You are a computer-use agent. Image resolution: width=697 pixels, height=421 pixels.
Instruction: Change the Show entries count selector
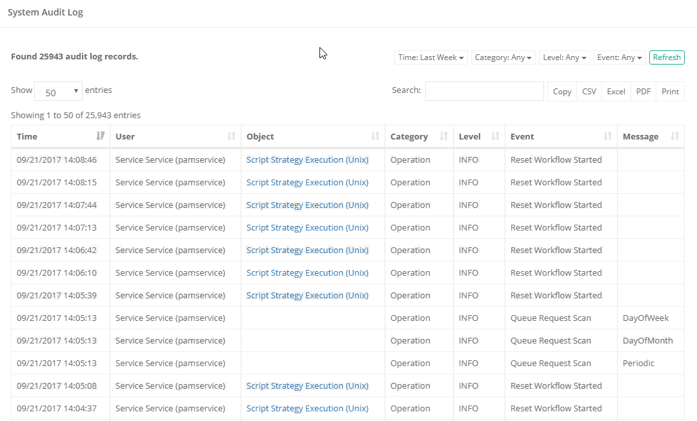point(58,92)
